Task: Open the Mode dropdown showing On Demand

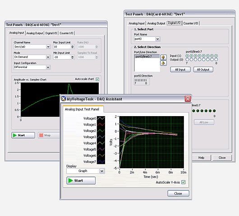Action: pyautogui.click(x=48, y=57)
